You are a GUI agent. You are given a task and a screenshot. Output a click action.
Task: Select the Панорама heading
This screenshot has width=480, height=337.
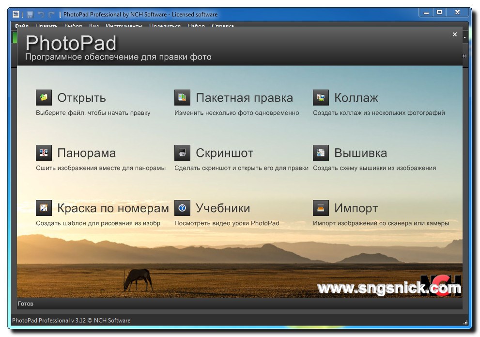tap(87, 153)
